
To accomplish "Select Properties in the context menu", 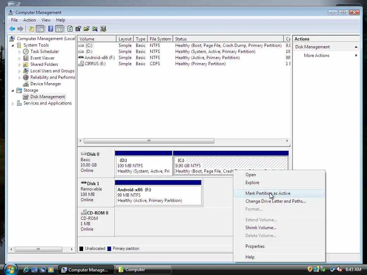I will [x=279, y=246].
